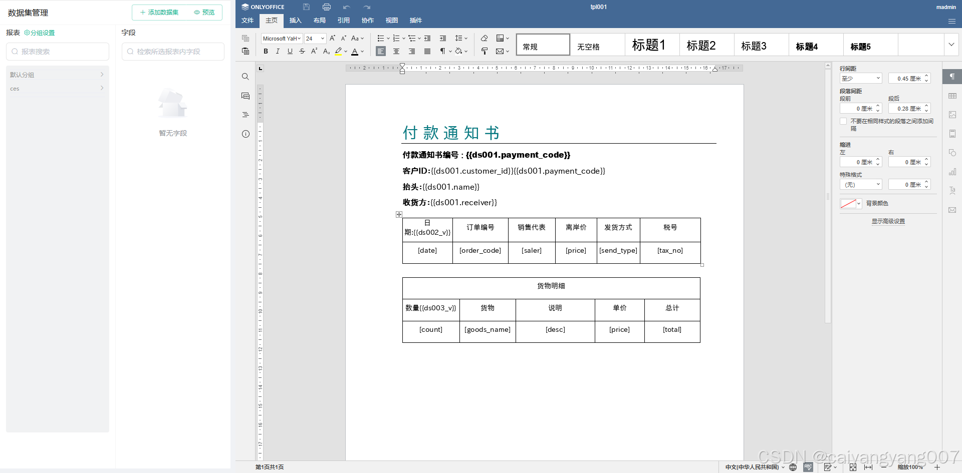This screenshot has height=473, width=962.
Task: Toggle italic formatting
Action: point(278,51)
